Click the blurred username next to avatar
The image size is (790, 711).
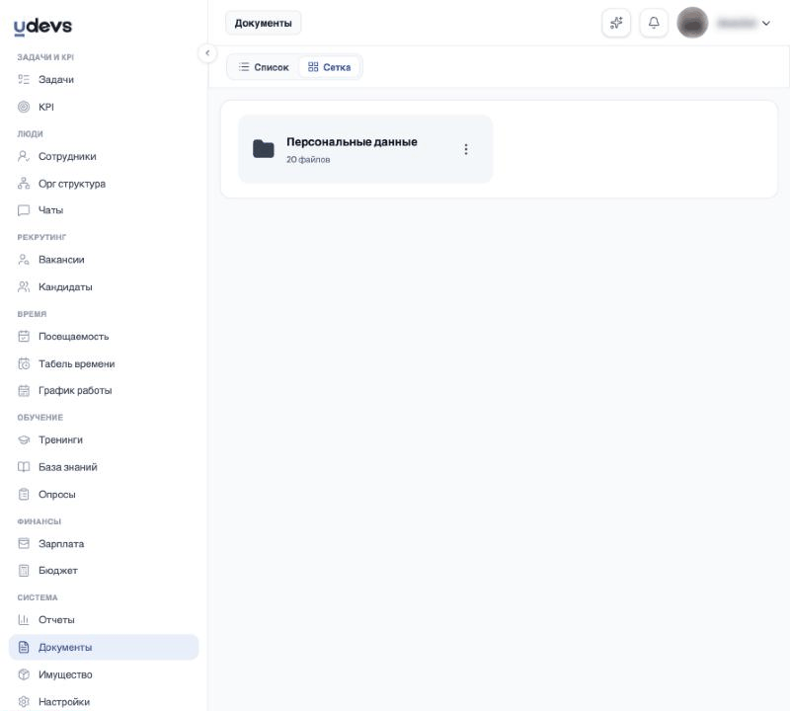[x=736, y=23]
